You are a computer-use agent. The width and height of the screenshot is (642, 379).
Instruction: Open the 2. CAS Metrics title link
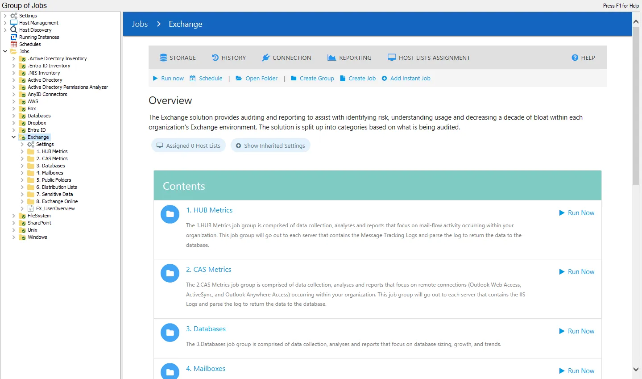tap(209, 270)
